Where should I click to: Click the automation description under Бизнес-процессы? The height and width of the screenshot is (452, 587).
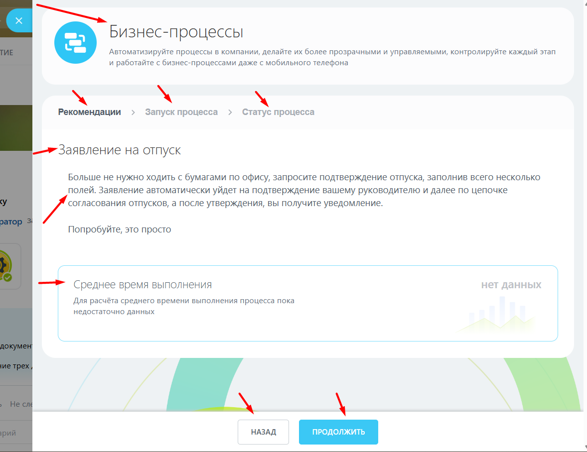tap(332, 57)
